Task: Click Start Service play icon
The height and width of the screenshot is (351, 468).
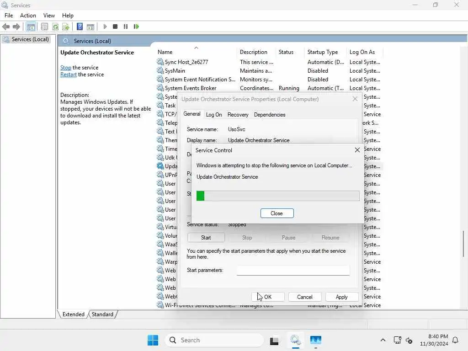Action: click(x=105, y=27)
